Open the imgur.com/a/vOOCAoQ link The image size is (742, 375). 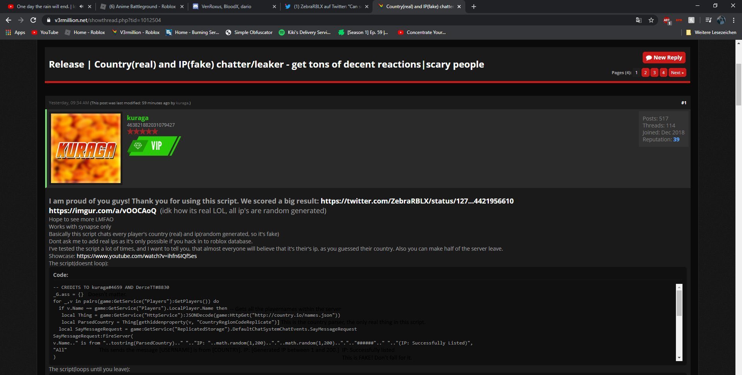point(102,210)
